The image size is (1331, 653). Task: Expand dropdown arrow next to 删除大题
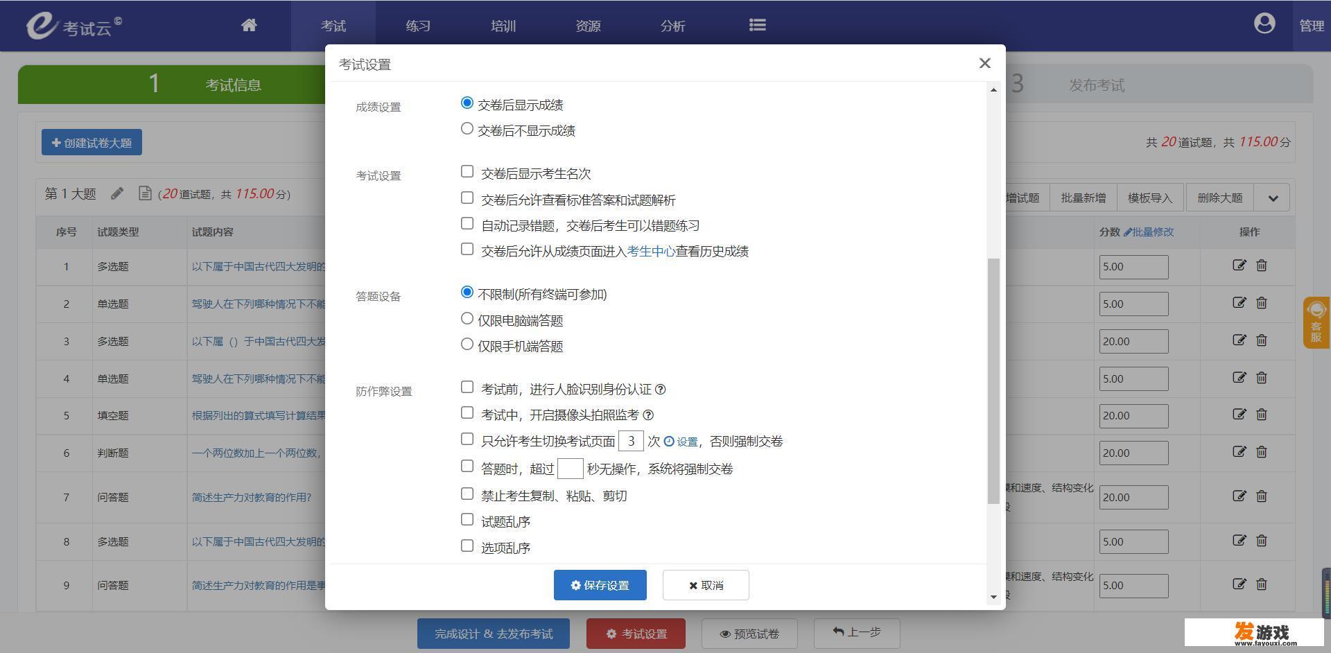(1273, 198)
